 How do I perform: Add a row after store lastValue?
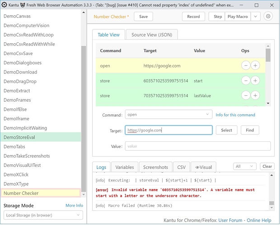click(255, 95)
